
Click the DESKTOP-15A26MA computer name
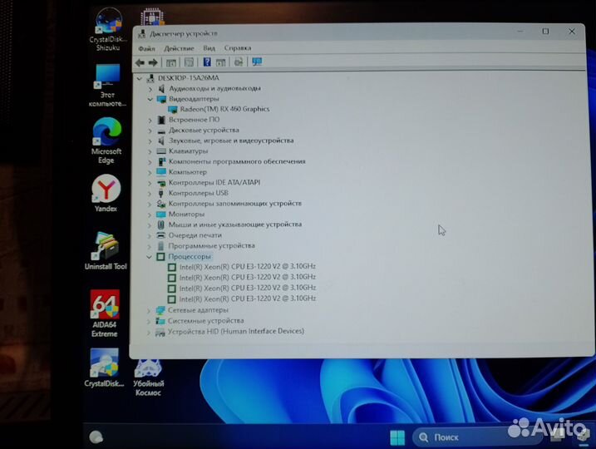[x=189, y=78]
